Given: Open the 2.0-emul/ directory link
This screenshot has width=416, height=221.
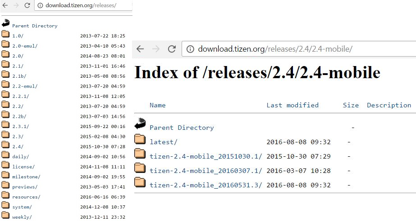Looking at the screenshot, I should pos(25,46).
